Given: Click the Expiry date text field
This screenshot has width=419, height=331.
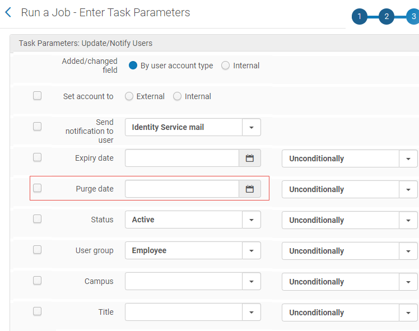Looking at the screenshot, I should click(x=182, y=158).
